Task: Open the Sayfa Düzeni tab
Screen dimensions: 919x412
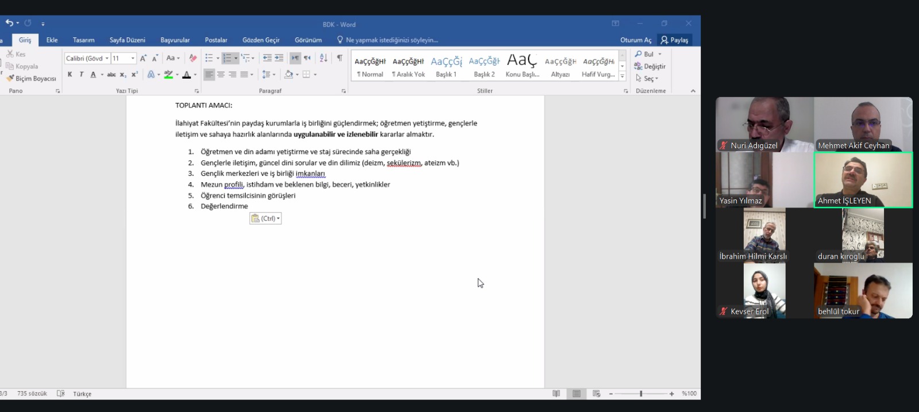Action: pos(127,40)
